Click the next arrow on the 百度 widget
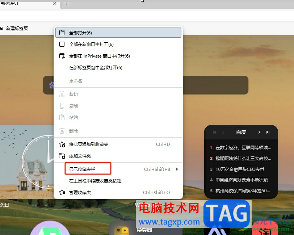Viewport: 294px width, 235px height. pyautogui.click(x=259, y=132)
